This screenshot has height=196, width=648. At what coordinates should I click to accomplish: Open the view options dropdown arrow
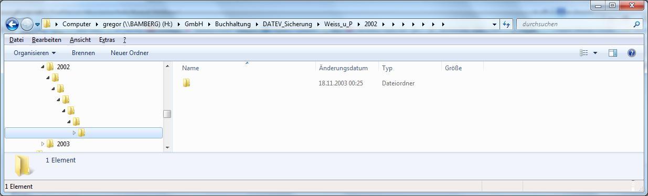tap(595, 53)
